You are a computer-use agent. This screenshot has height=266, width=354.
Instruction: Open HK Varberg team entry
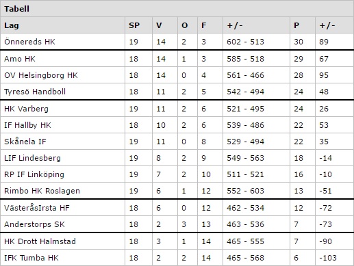(26, 109)
